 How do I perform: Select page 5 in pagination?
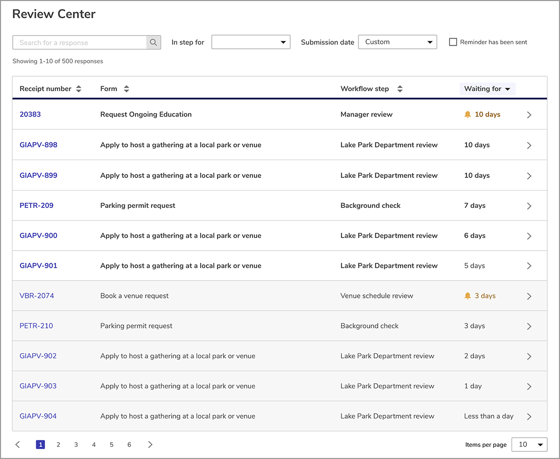(111, 444)
